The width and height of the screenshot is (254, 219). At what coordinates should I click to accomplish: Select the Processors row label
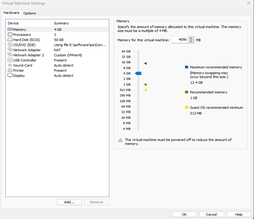(x=22, y=35)
